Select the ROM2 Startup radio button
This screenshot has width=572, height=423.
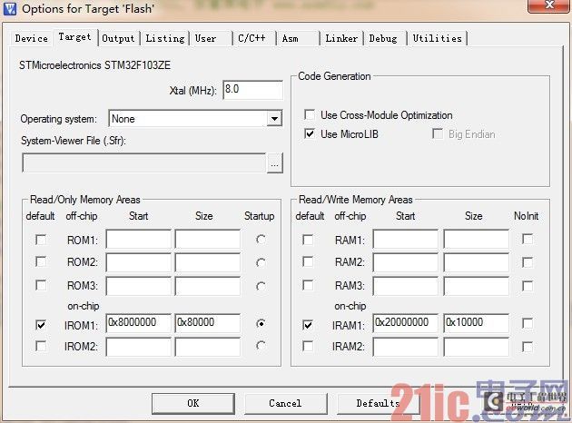(x=261, y=262)
